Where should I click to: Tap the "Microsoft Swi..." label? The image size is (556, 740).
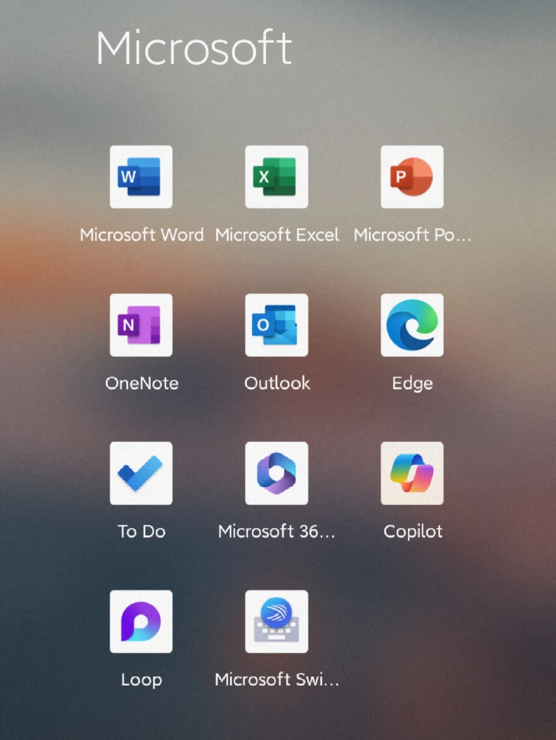pyautogui.click(x=277, y=680)
